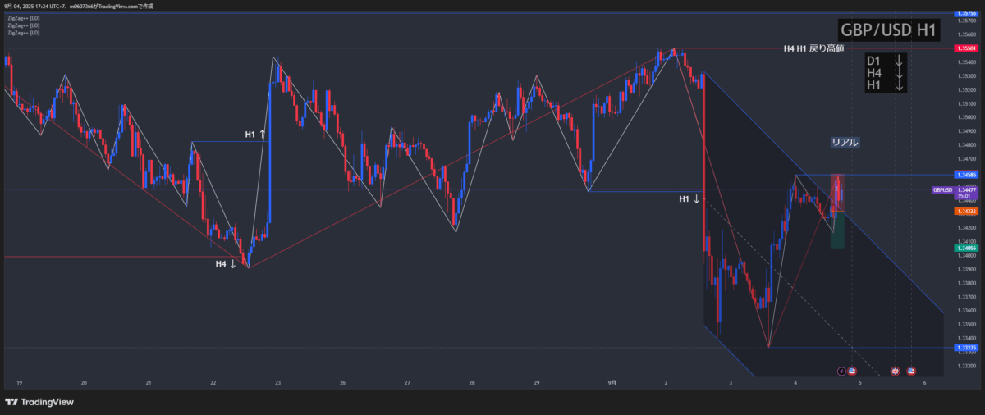This screenshot has width=985, height=415.
Task: Click the green 1.34055 price label
Action: (x=964, y=248)
